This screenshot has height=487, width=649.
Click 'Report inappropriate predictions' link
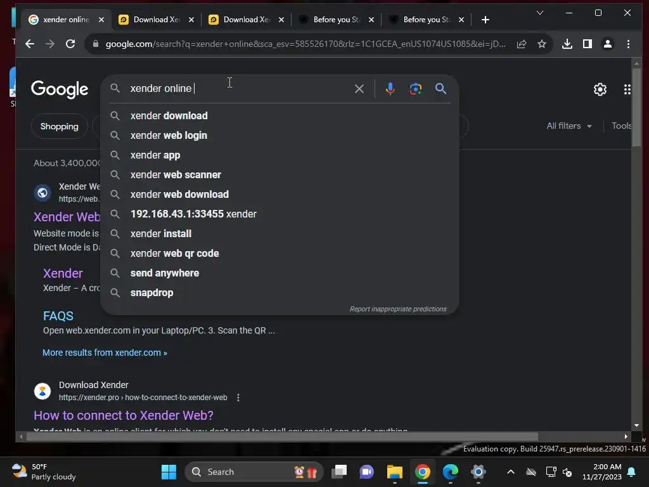(x=398, y=309)
